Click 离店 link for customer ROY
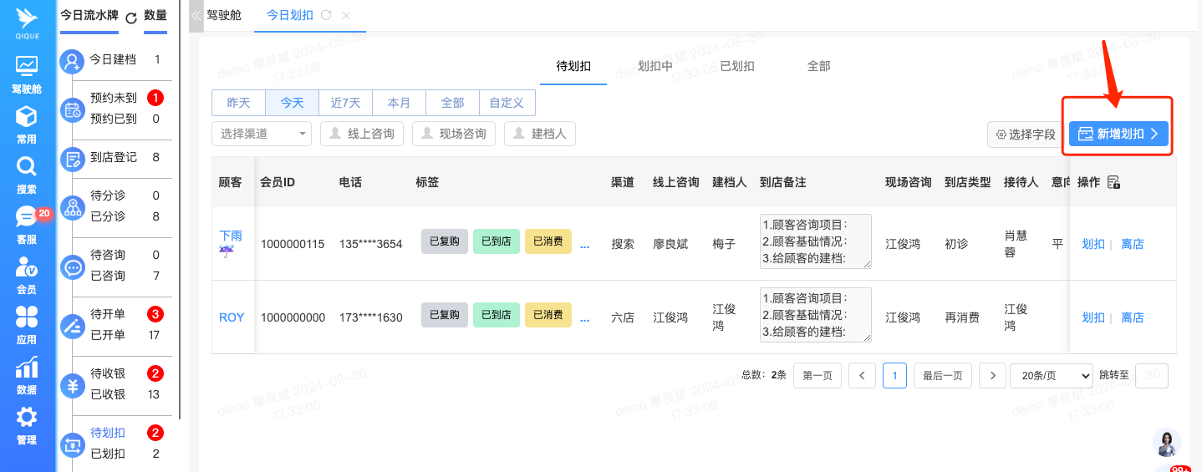This screenshot has width=1202, height=472. point(1132,317)
